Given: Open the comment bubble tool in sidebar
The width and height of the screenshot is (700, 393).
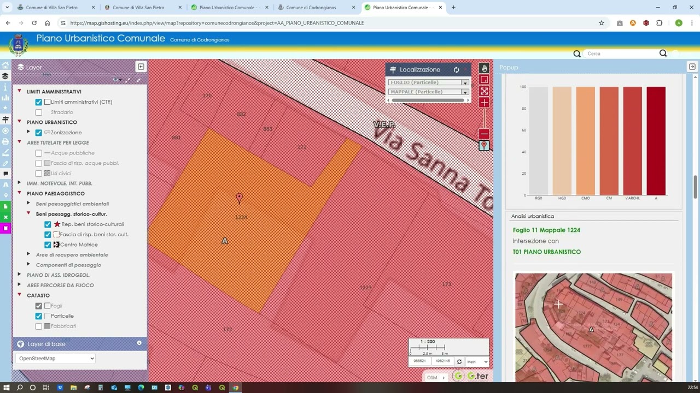Looking at the screenshot, I should 5,174.
